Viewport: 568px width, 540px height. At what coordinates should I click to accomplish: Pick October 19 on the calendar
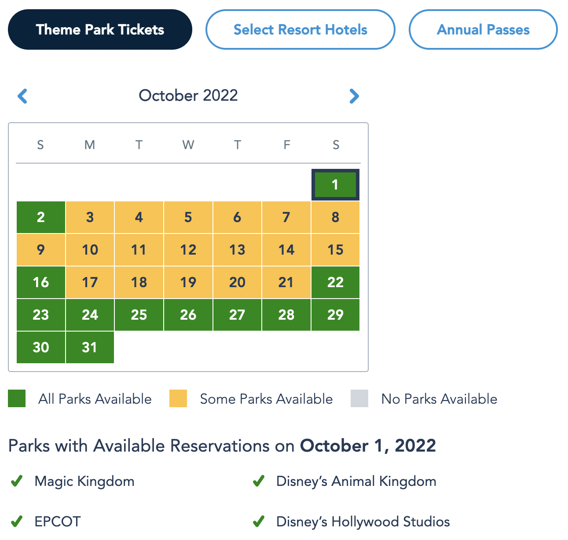[x=188, y=282]
